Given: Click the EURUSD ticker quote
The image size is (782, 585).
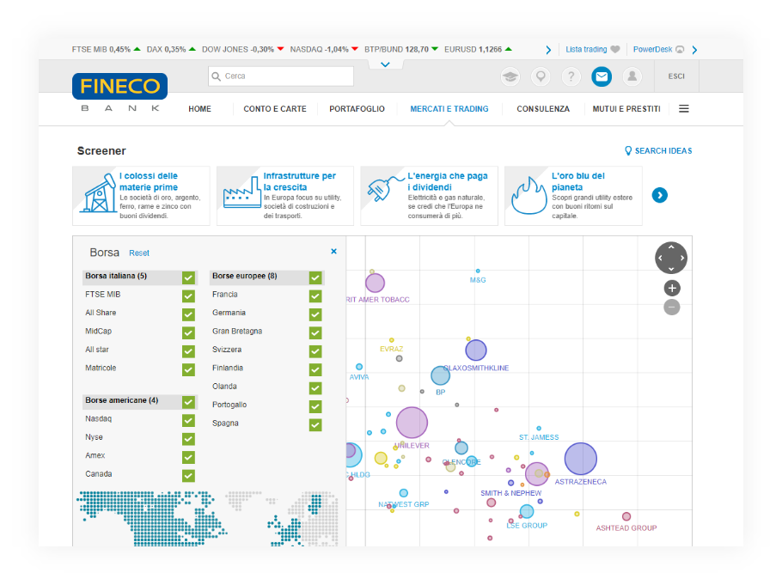Looking at the screenshot, I should pyautogui.click(x=478, y=49).
